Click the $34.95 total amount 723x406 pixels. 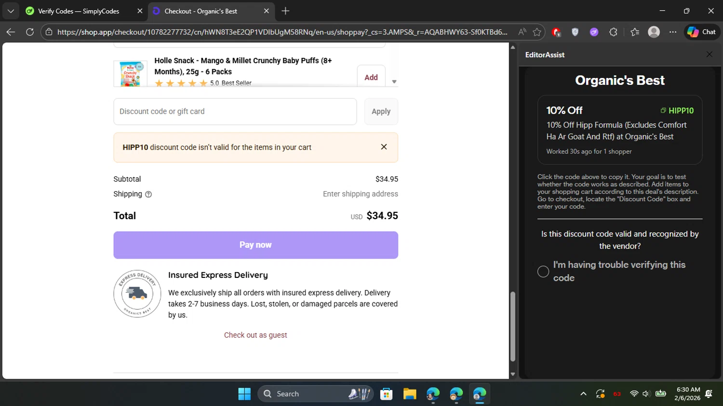click(382, 216)
